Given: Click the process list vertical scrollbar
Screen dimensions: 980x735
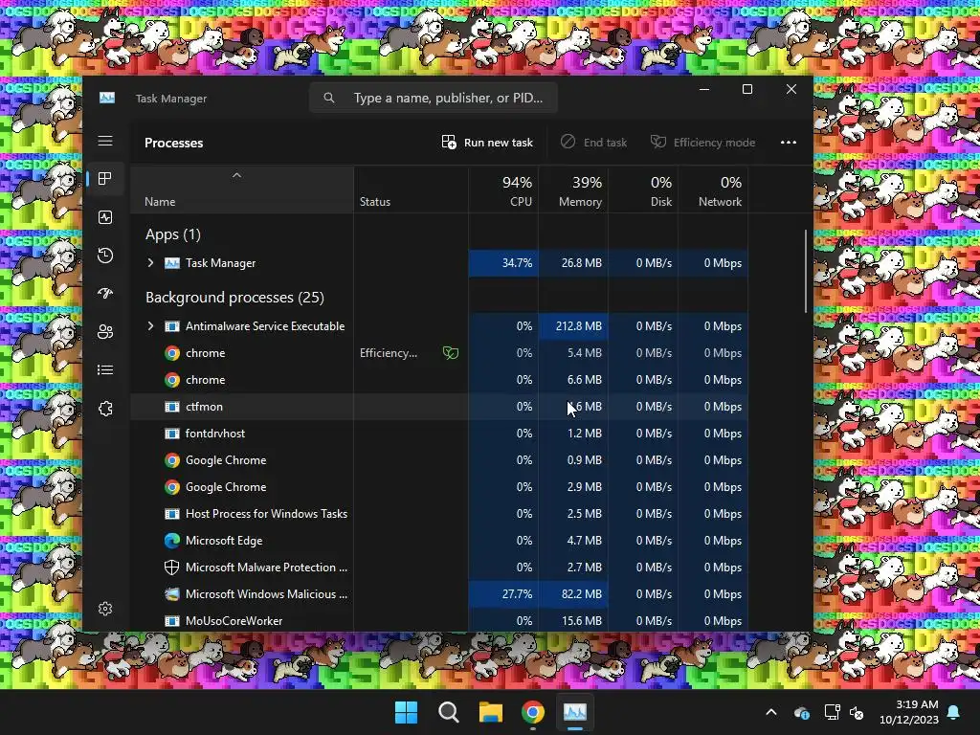Looking at the screenshot, I should (x=806, y=271).
